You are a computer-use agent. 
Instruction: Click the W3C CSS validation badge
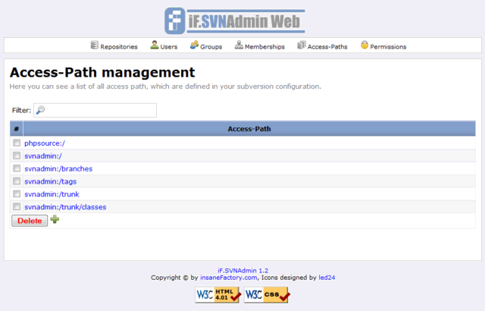coord(266,294)
